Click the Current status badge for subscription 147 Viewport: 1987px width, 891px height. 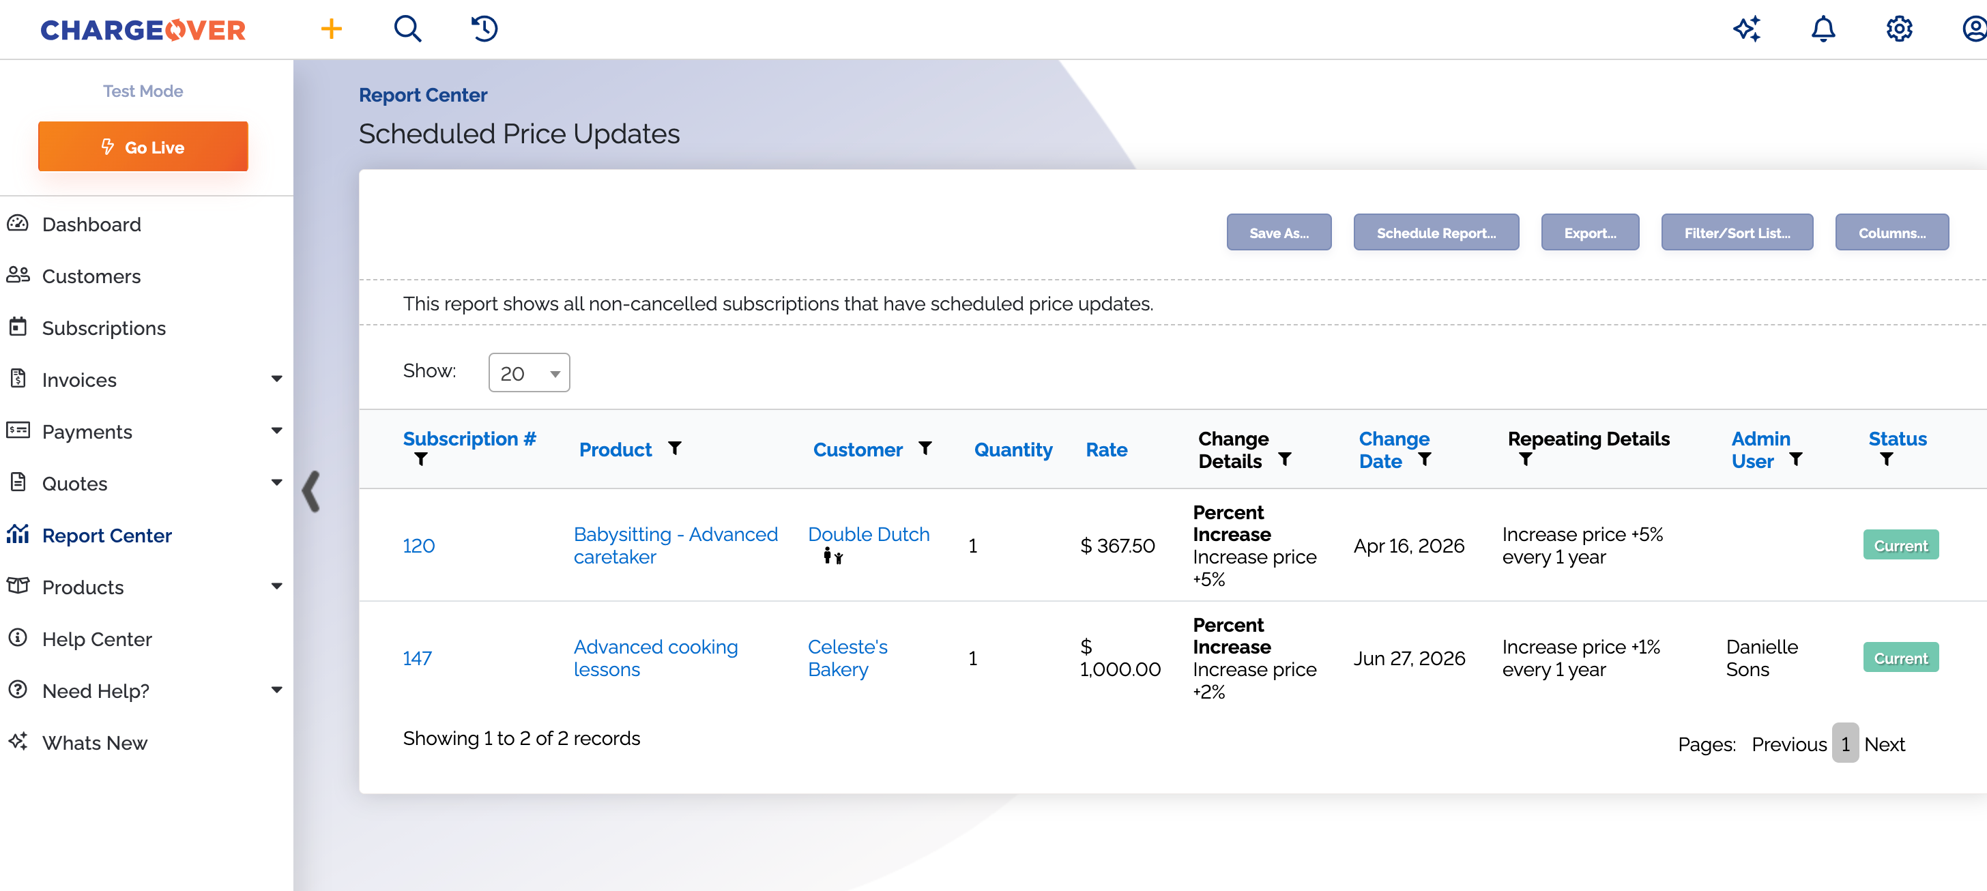click(x=1900, y=658)
